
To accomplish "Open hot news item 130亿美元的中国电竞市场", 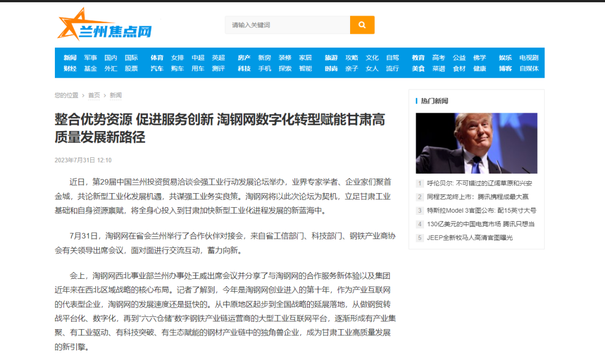I will click(x=481, y=225).
